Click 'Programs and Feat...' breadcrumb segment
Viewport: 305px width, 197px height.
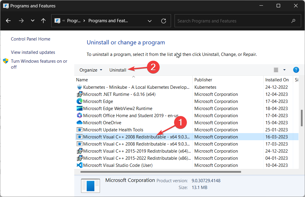108,21
